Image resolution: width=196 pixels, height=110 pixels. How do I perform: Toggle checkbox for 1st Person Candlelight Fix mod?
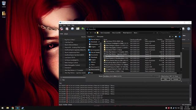tap(63, 60)
